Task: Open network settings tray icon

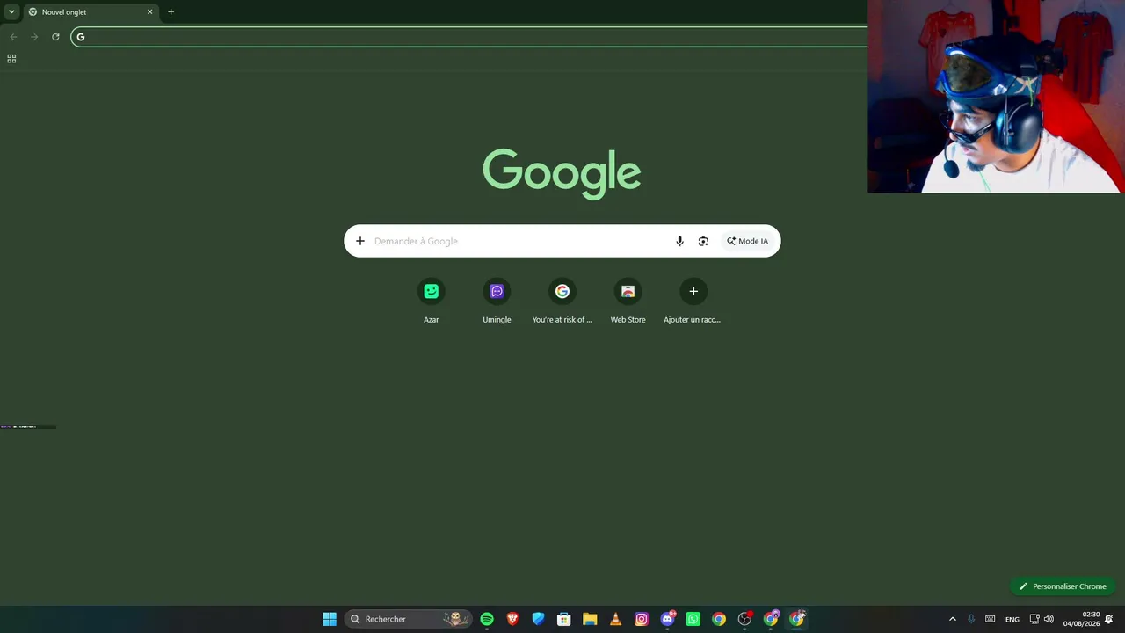Action: tap(1034, 619)
